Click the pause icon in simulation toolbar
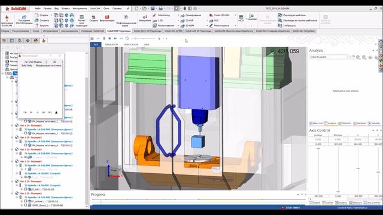 (104, 38)
